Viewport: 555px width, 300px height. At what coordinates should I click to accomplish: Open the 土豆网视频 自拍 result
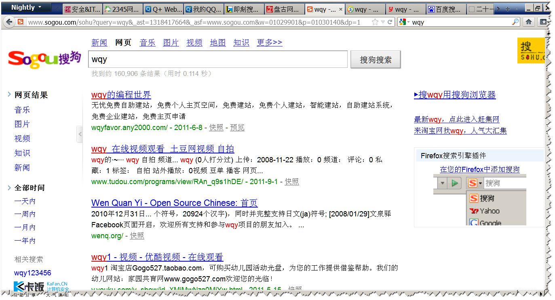[163, 149]
